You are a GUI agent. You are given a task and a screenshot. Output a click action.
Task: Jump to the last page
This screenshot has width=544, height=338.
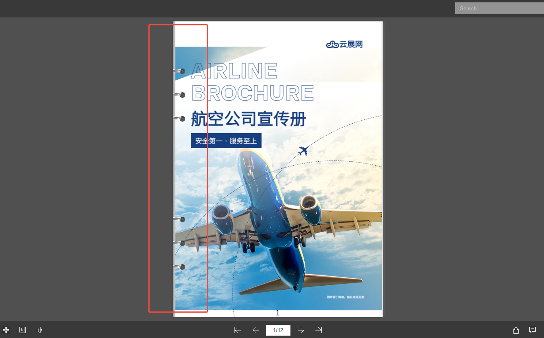(319, 330)
